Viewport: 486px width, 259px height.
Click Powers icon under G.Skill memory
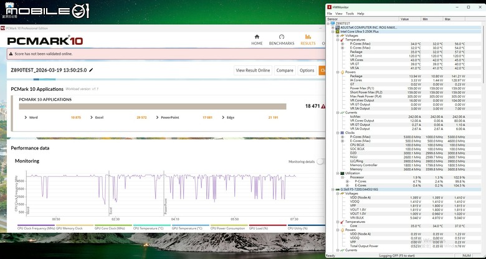point(342,230)
